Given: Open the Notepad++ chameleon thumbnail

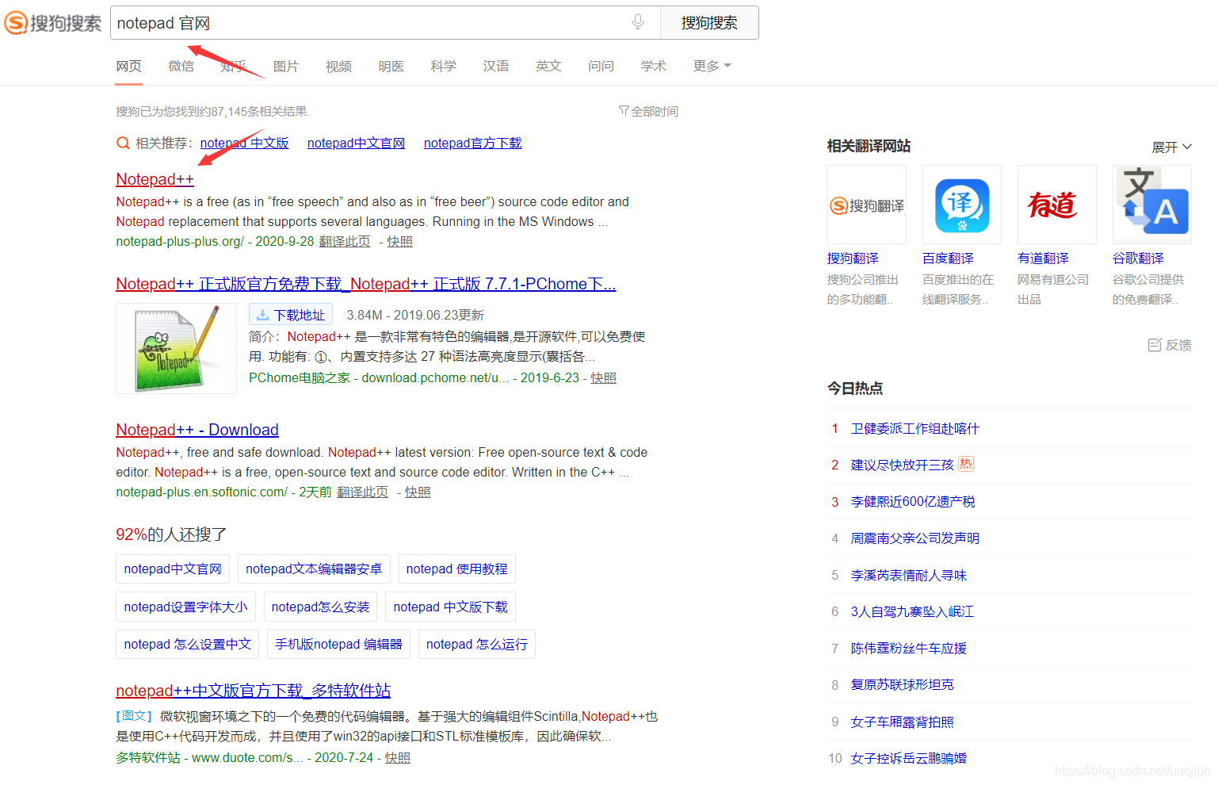Looking at the screenshot, I should [x=176, y=348].
